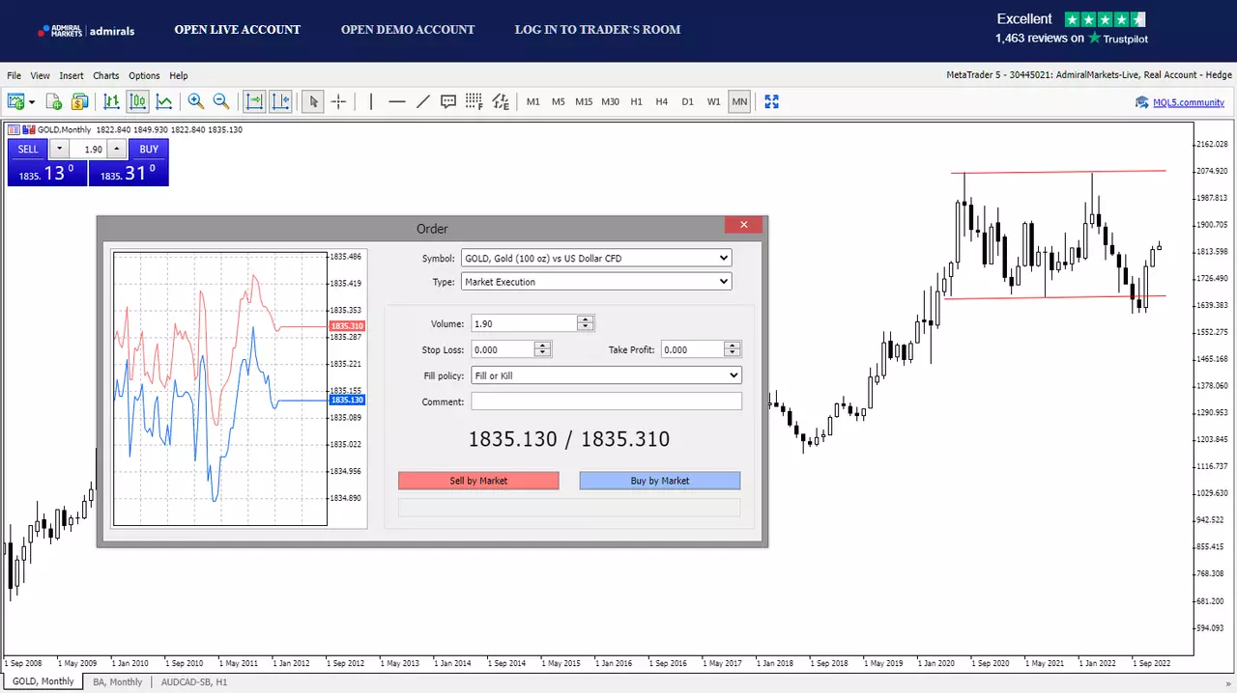Adjust Volume spinner in Order dialog
The image size is (1237, 693).
coord(585,323)
